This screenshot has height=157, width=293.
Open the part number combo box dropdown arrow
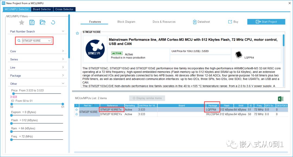point(49,41)
